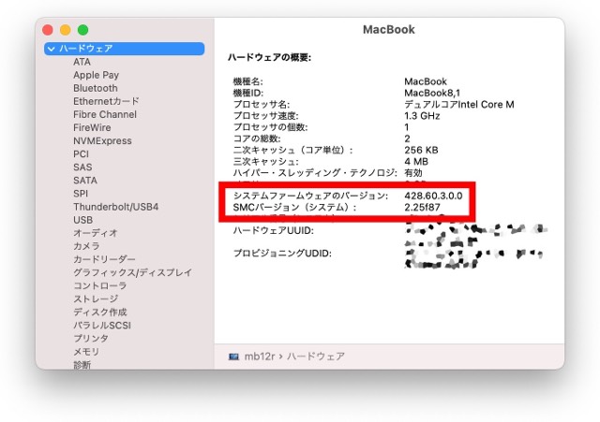This screenshot has height=422, width=600.
Task: Open プリンタ section
Action: click(91, 339)
